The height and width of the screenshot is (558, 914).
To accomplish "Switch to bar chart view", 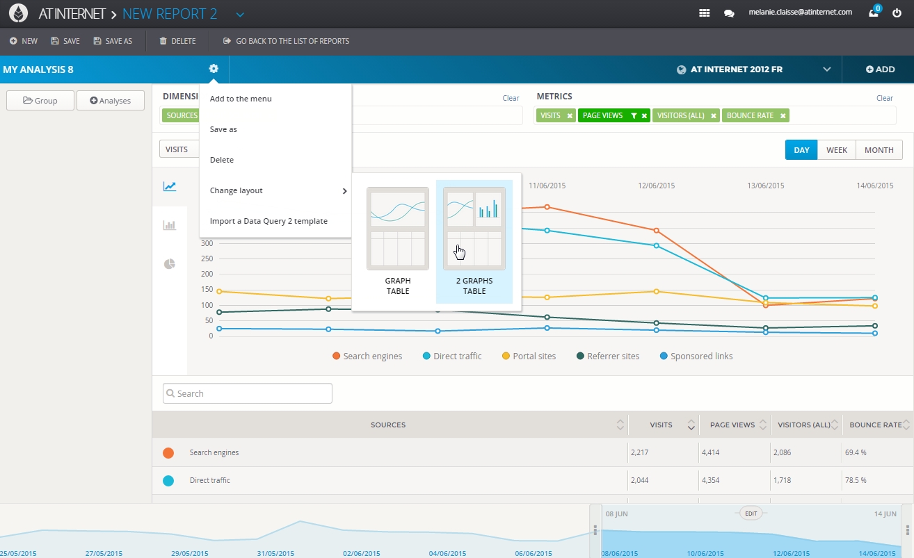I will (x=170, y=225).
